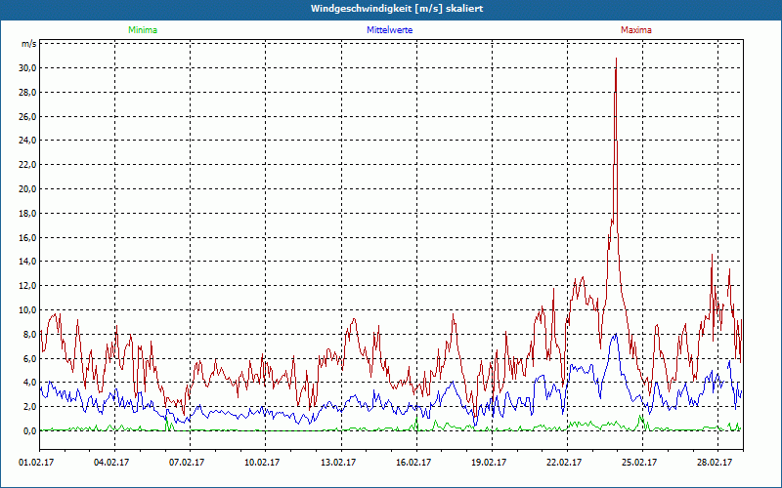This screenshot has height=488, width=782.
Task: Click the 6,0 y-axis value
Action: point(30,358)
